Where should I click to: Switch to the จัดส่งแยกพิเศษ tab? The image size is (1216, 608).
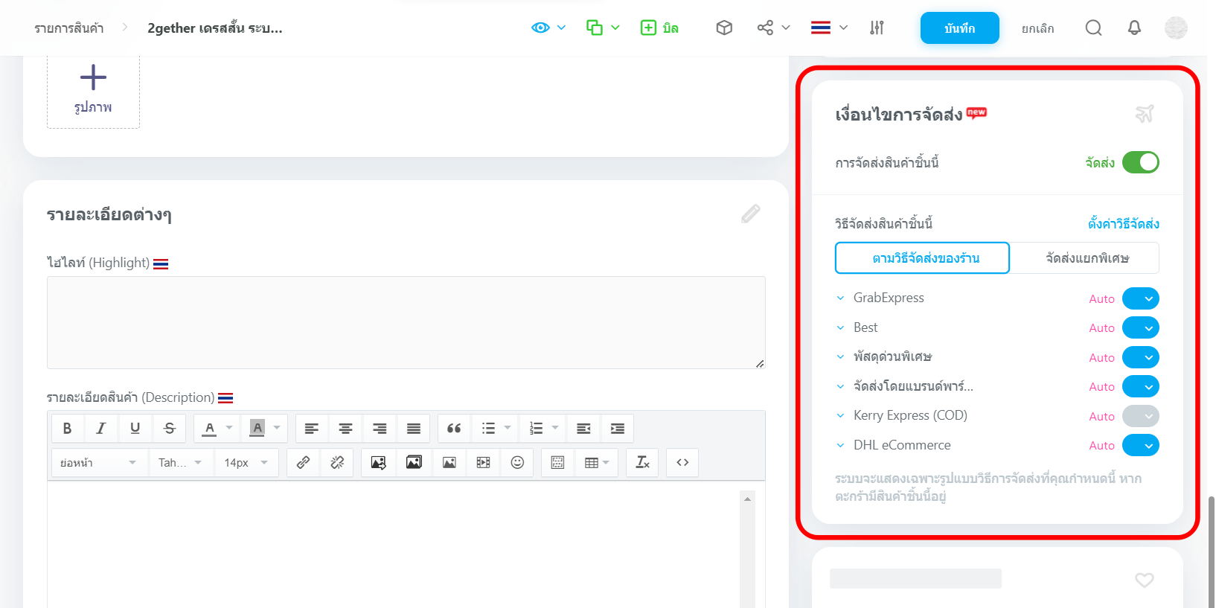(x=1087, y=258)
